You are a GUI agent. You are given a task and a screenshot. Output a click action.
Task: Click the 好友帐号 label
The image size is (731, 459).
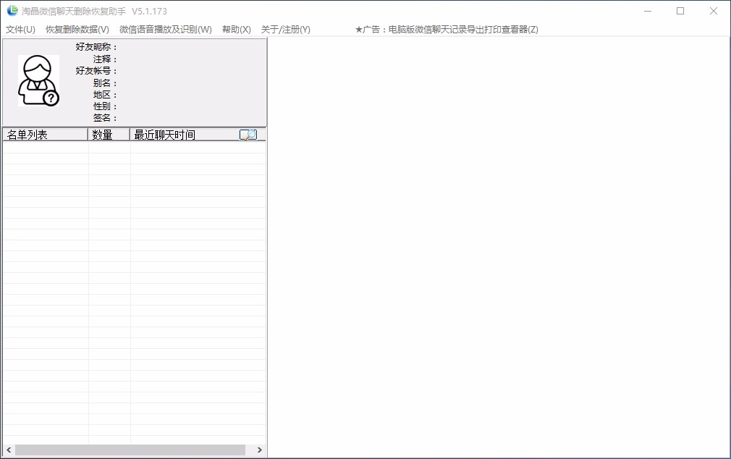[96, 71]
